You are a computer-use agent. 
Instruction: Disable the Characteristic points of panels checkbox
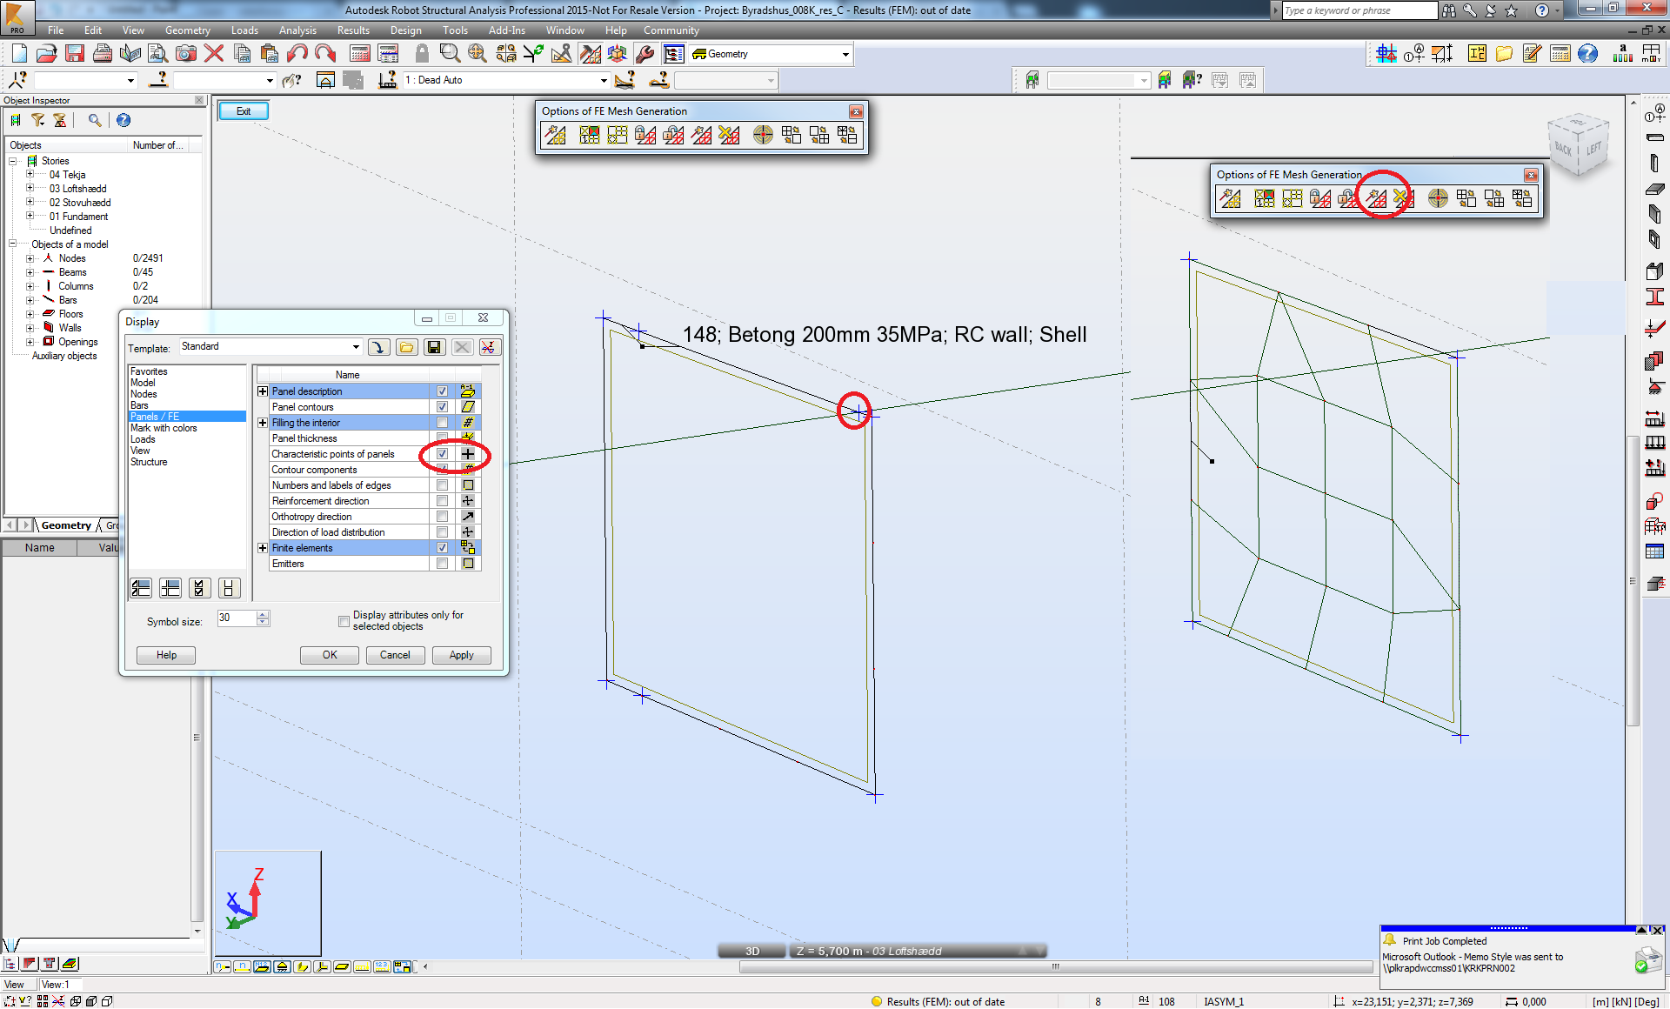pos(442,453)
